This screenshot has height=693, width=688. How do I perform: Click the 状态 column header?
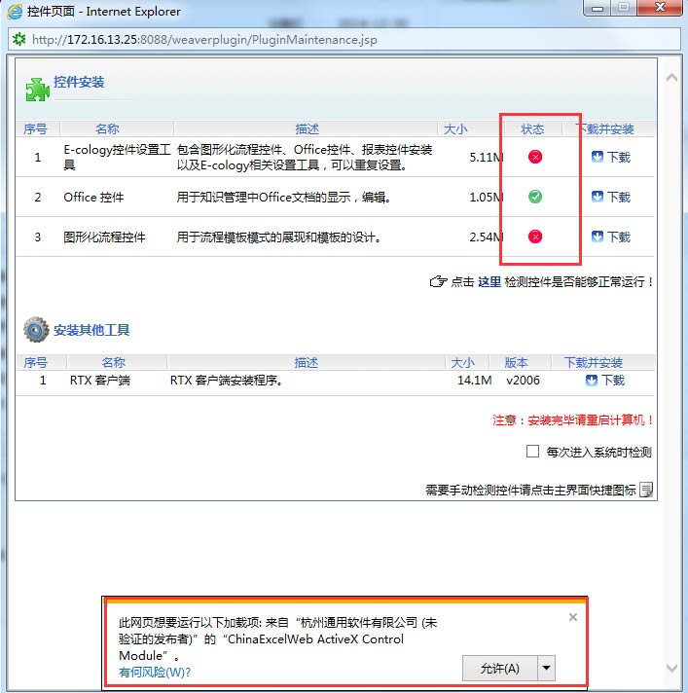click(532, 128)
